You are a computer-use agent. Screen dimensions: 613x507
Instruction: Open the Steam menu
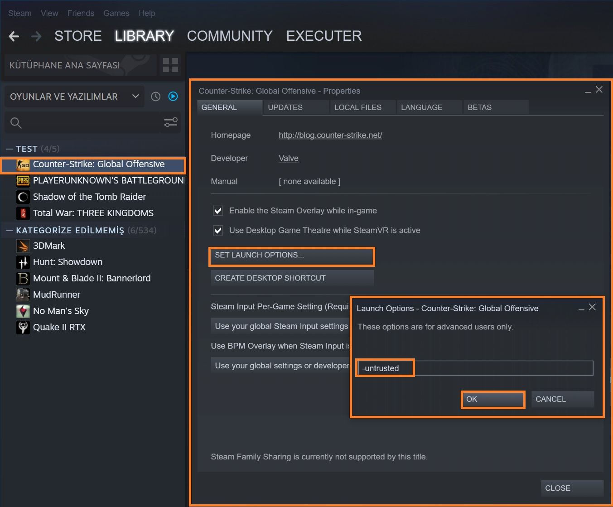point(20,14)
